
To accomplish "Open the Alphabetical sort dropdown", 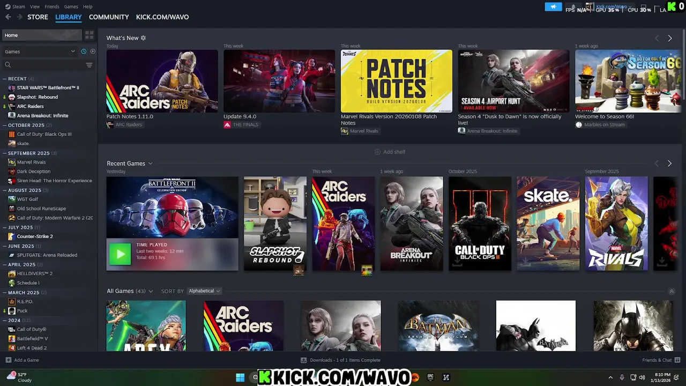I will 204,291.
